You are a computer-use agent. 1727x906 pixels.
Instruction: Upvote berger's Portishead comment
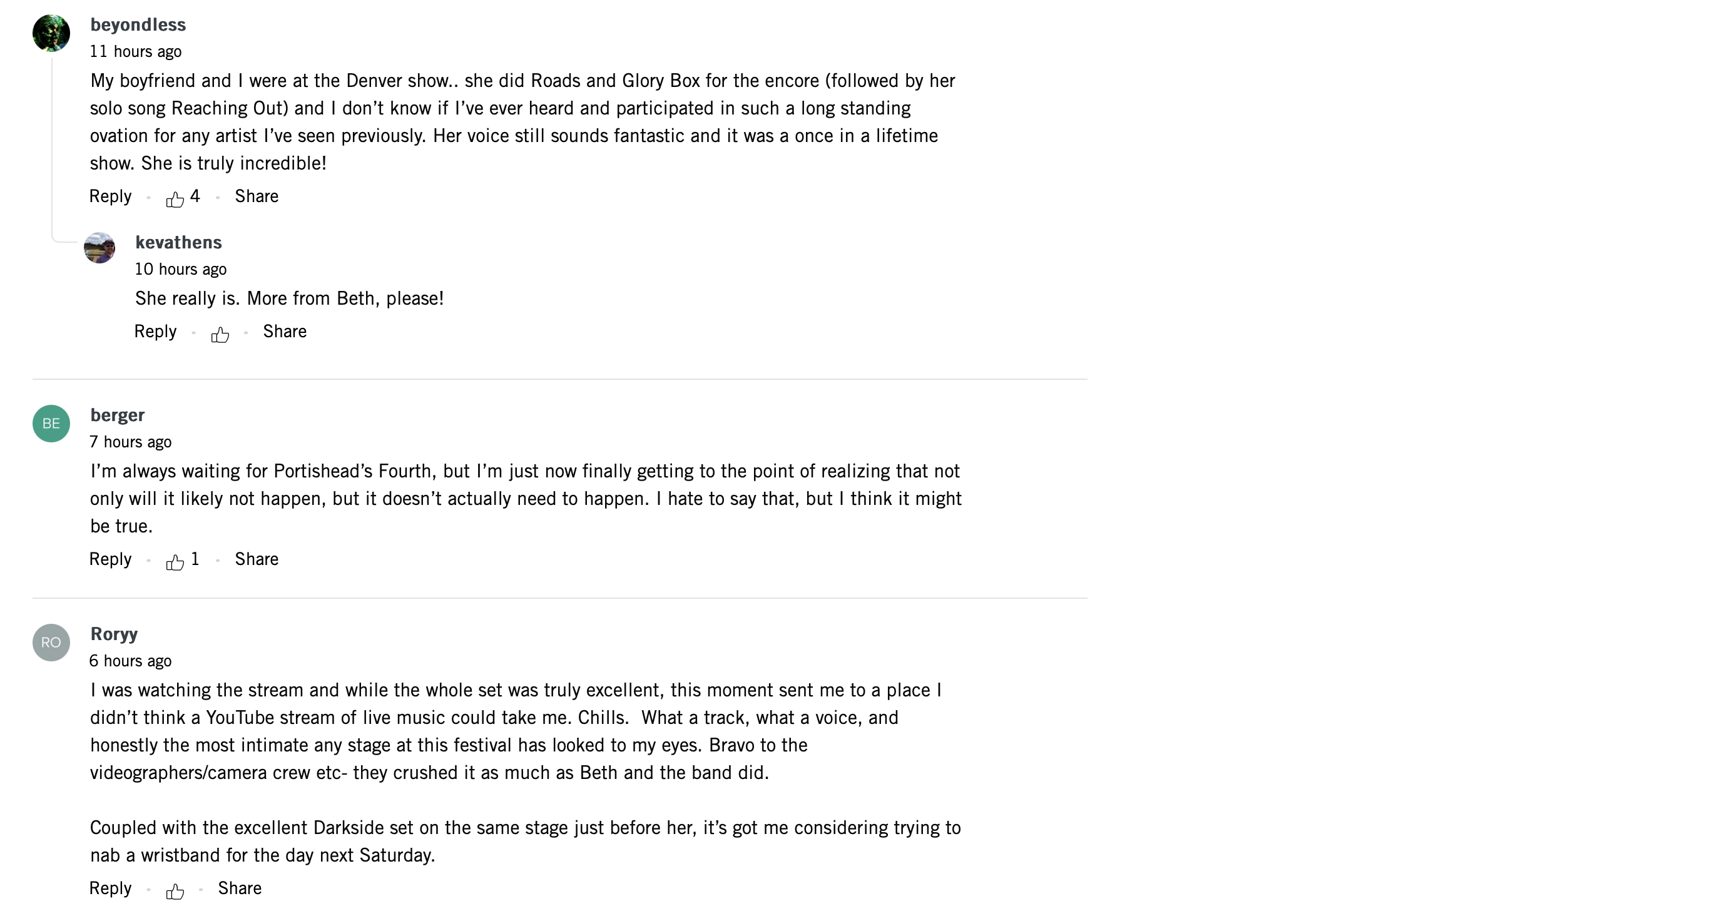pyautogui.click(x=175, y=561)
